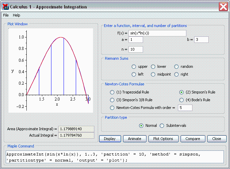Open Plot Options
230x169 pixels.
[x=163, y=139]
